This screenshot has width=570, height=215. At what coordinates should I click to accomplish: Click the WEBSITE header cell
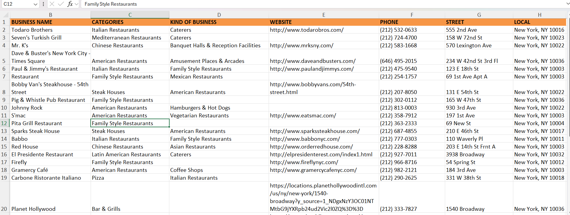tap(324, 22)
